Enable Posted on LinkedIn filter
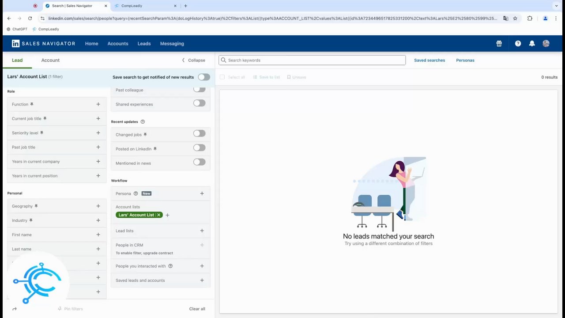565x318 pixels. coord(199,148)
